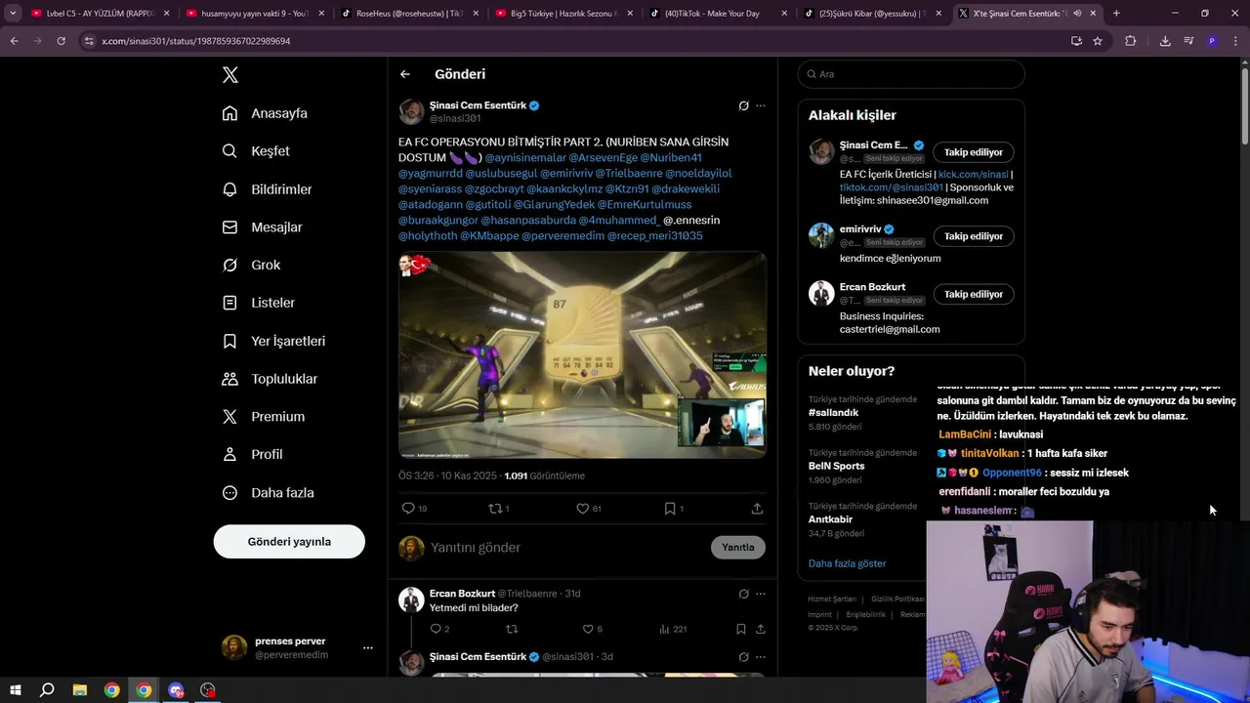
Task: Click the @KMbappe mention
Action: [489, 236]
